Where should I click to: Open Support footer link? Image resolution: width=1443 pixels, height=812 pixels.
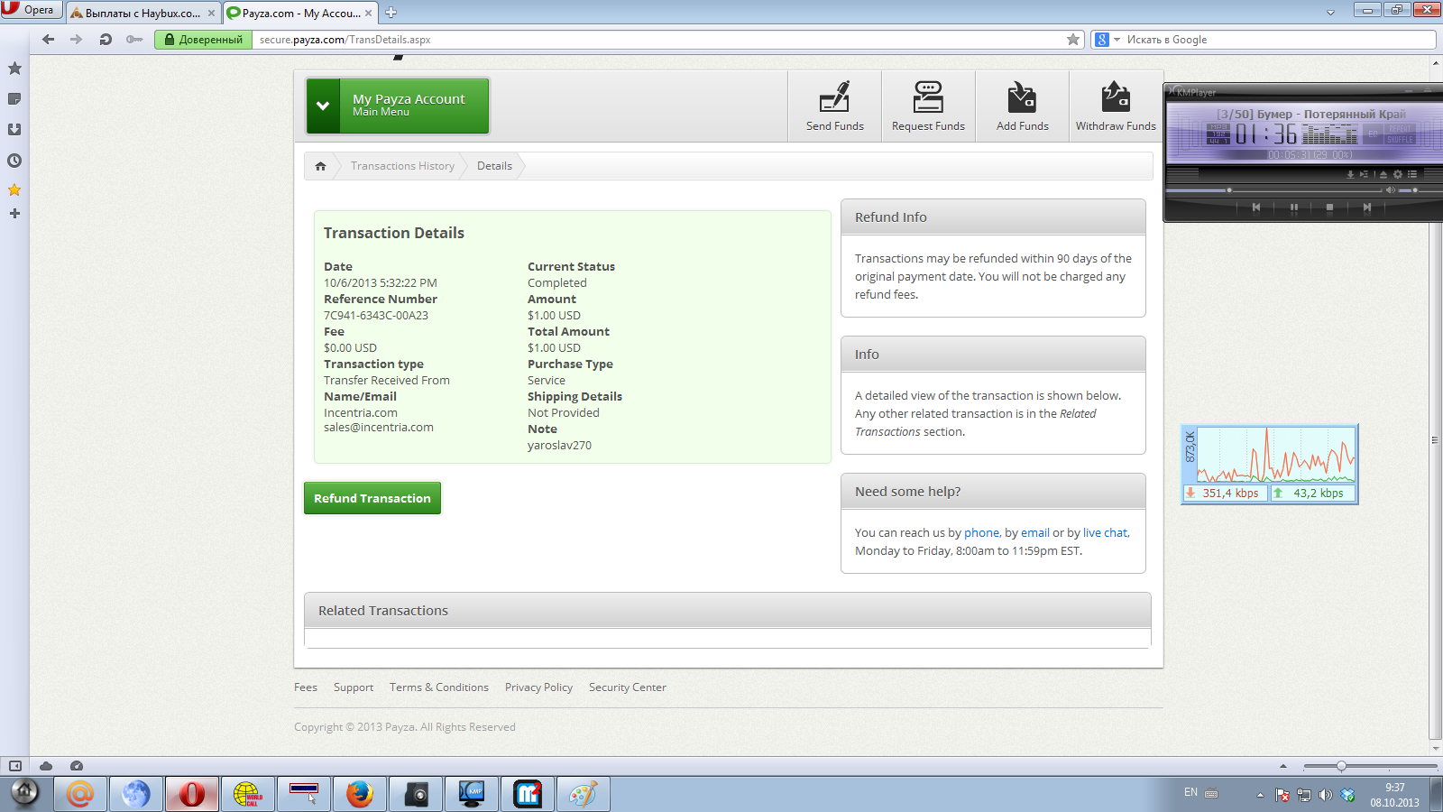pos(354,687)
